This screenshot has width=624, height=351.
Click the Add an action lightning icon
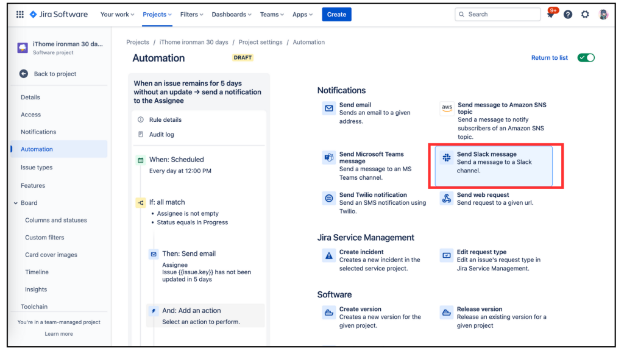click(x=154, y=311)
